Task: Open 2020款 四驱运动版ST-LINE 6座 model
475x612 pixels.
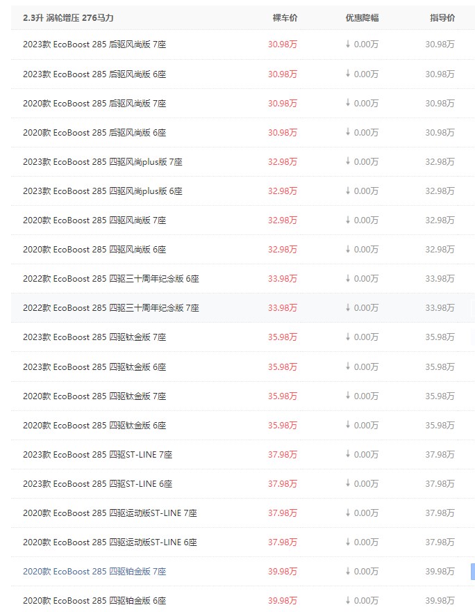Action: point(110,542)
